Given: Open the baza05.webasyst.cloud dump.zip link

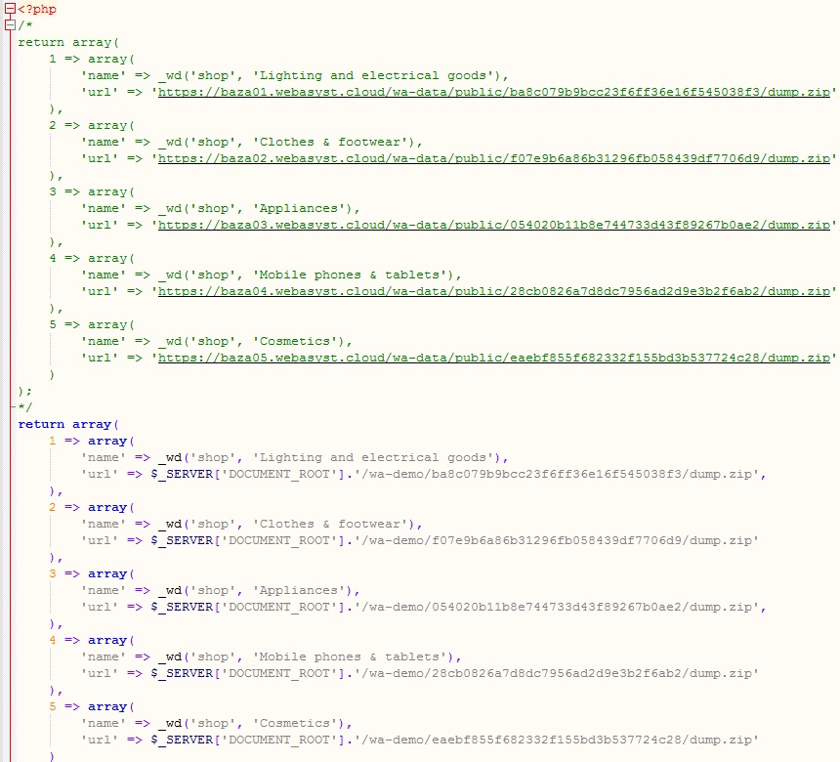Looking at the screenshot, I should click(x=493, y=358).
